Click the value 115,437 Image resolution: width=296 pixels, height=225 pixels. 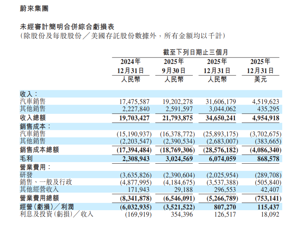[268, 207]
